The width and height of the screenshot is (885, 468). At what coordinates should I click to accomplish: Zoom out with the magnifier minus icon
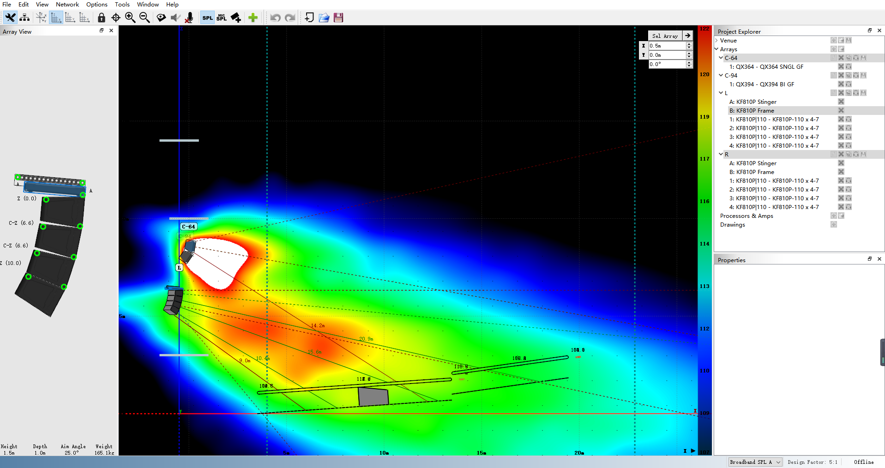pos(144,18)
